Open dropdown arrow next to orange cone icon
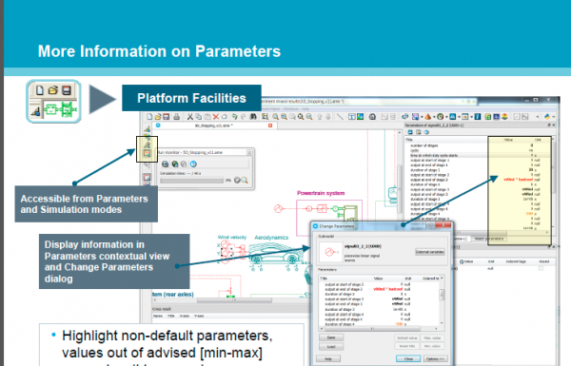The image size is (571, 366). (x=434, y=117)
